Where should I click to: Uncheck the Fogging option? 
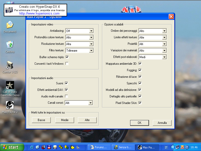point(140,70)
